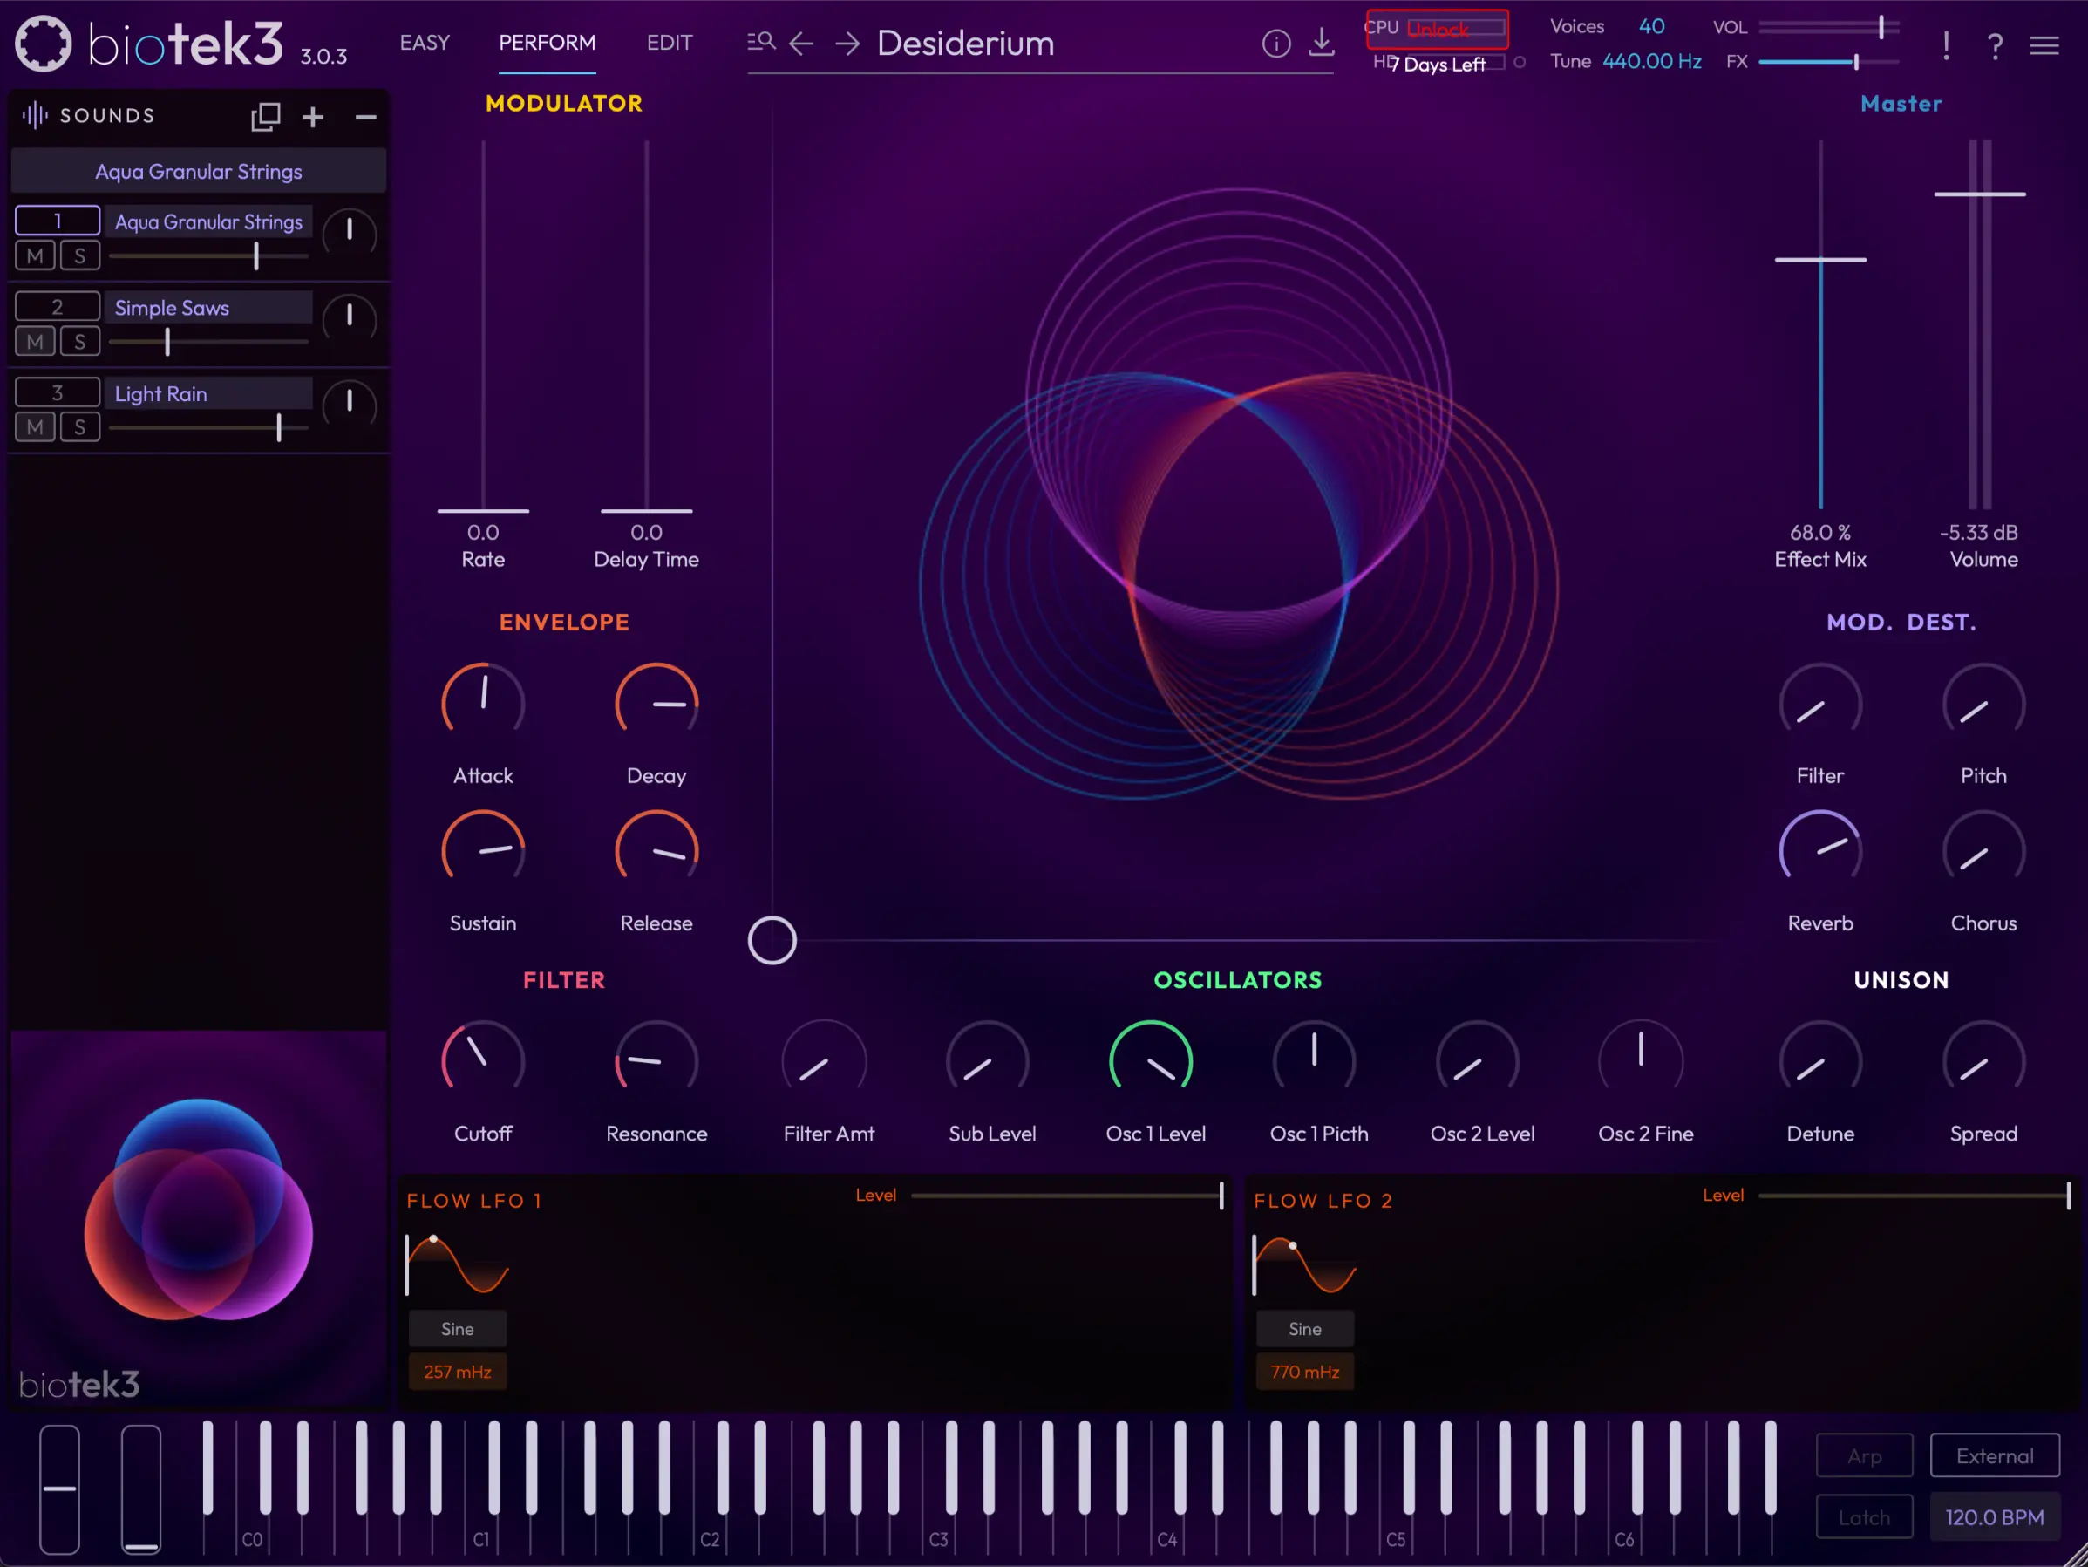Click the previous preset arrow
The image size is (2088, 1567).
(800, 43)
